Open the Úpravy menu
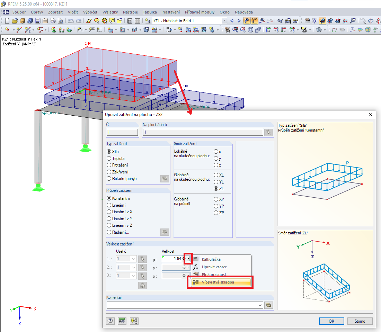The height and width of the screenshot is (332, 381). tap(37, 12)
